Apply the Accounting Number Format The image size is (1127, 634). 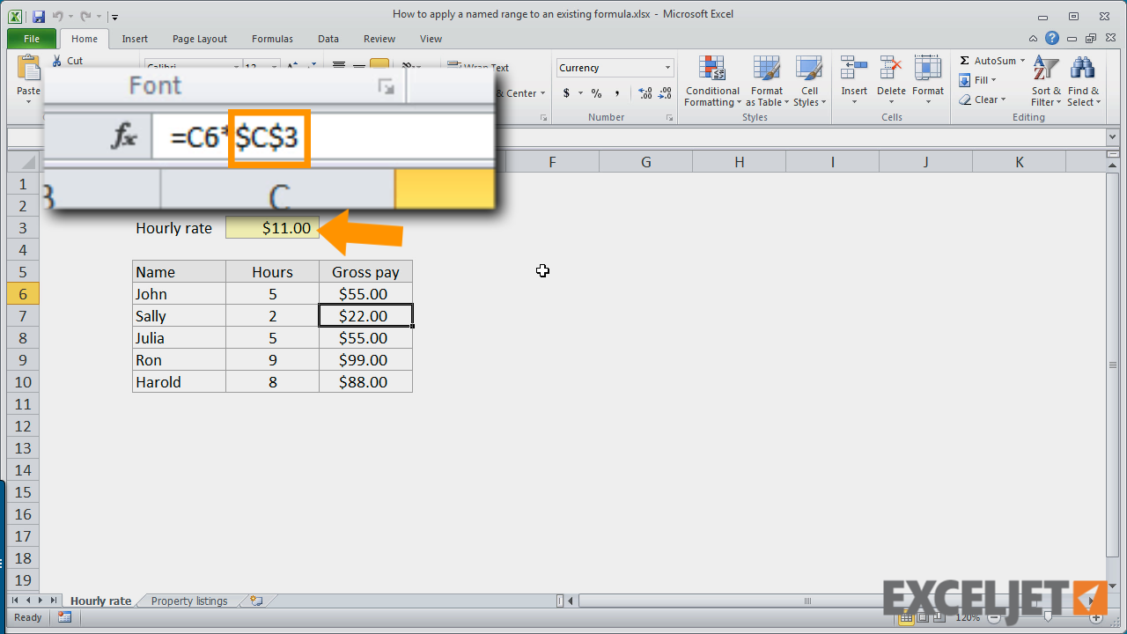pos(567,92)
